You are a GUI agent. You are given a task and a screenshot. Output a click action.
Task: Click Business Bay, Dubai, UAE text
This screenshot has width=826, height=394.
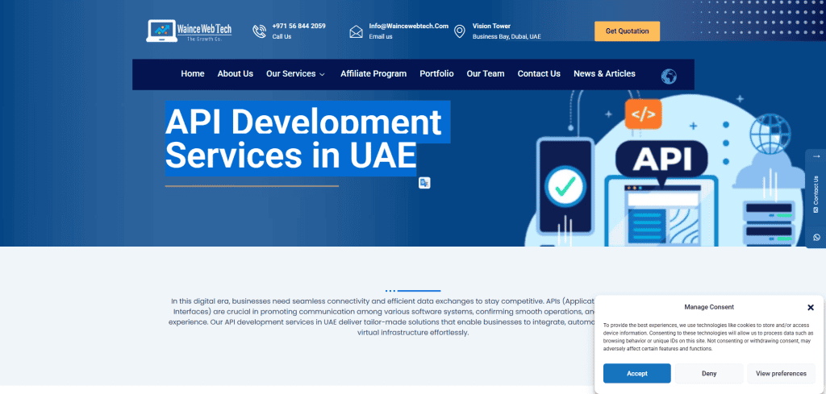pos(507,37)
